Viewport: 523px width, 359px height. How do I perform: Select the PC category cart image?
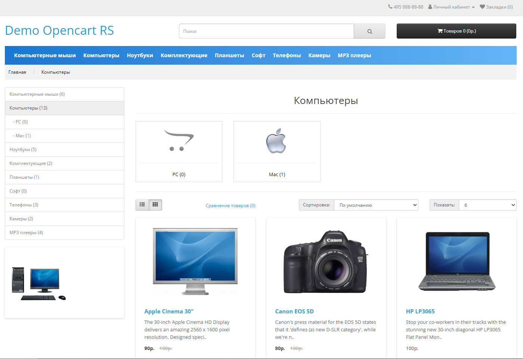click(x=179, y=141)
